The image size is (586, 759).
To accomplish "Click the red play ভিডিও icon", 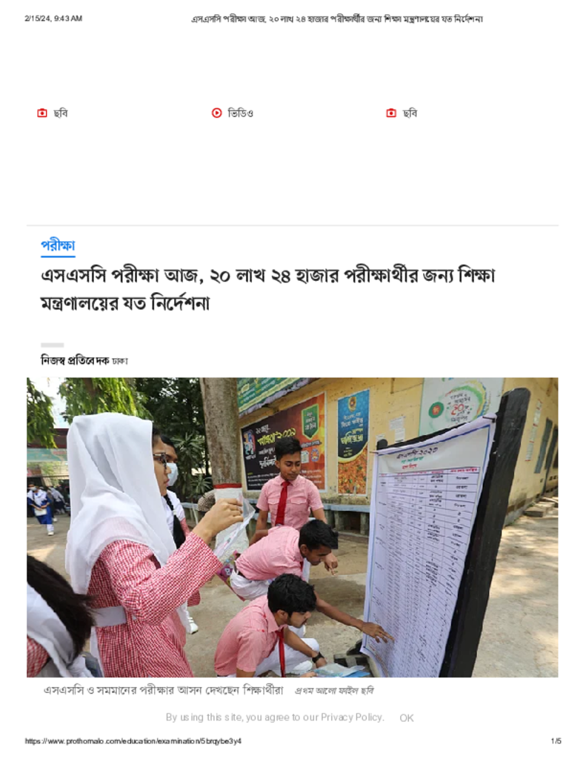I will (217, 113).
